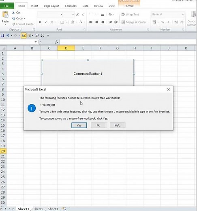Click the Cut scissors icon

(x=13, y=13)
